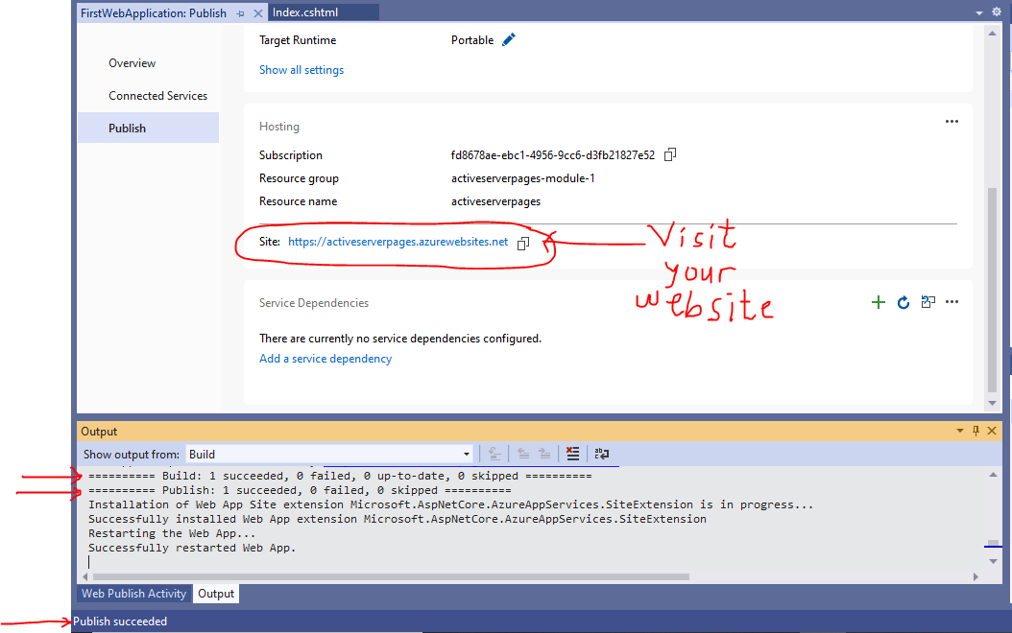Close the Output panel
Image resolution: width=1012 pixels, height=633 pixels.
[992, 431]
